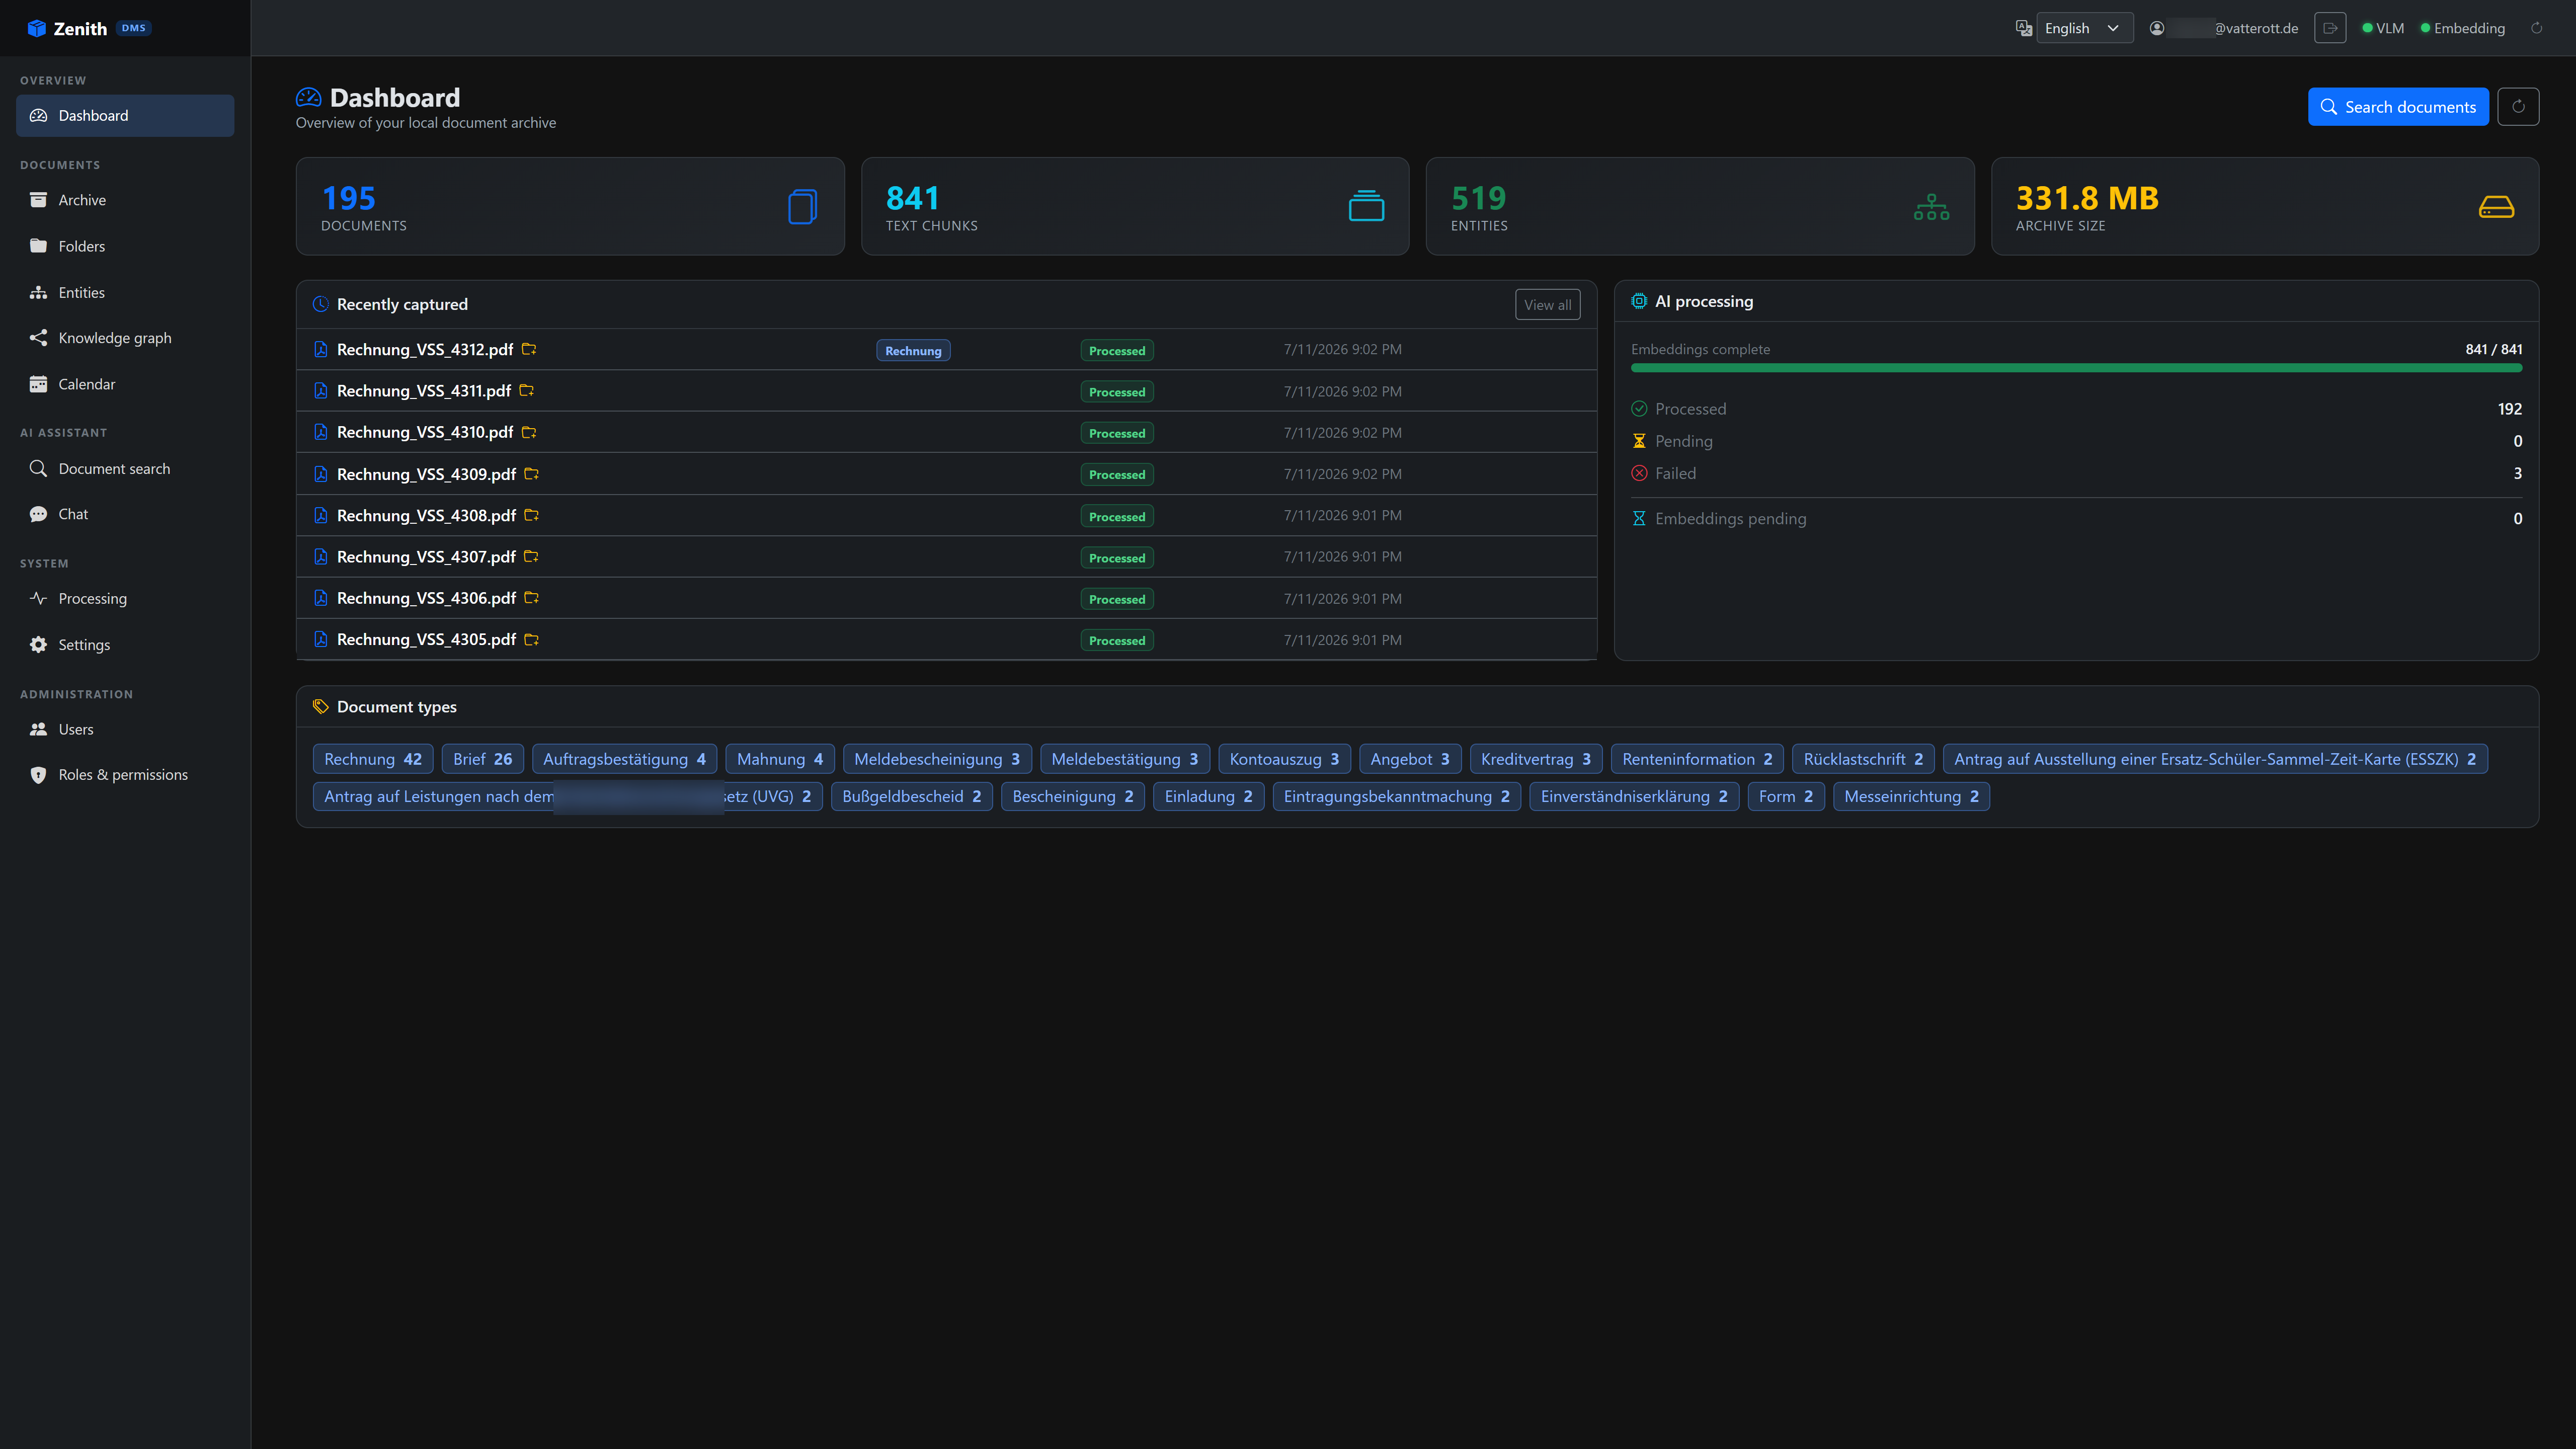Click the Embeddings complete progress bar
The width and height of the screenshot is (2576, 1449).
(x=2076, y=368)
